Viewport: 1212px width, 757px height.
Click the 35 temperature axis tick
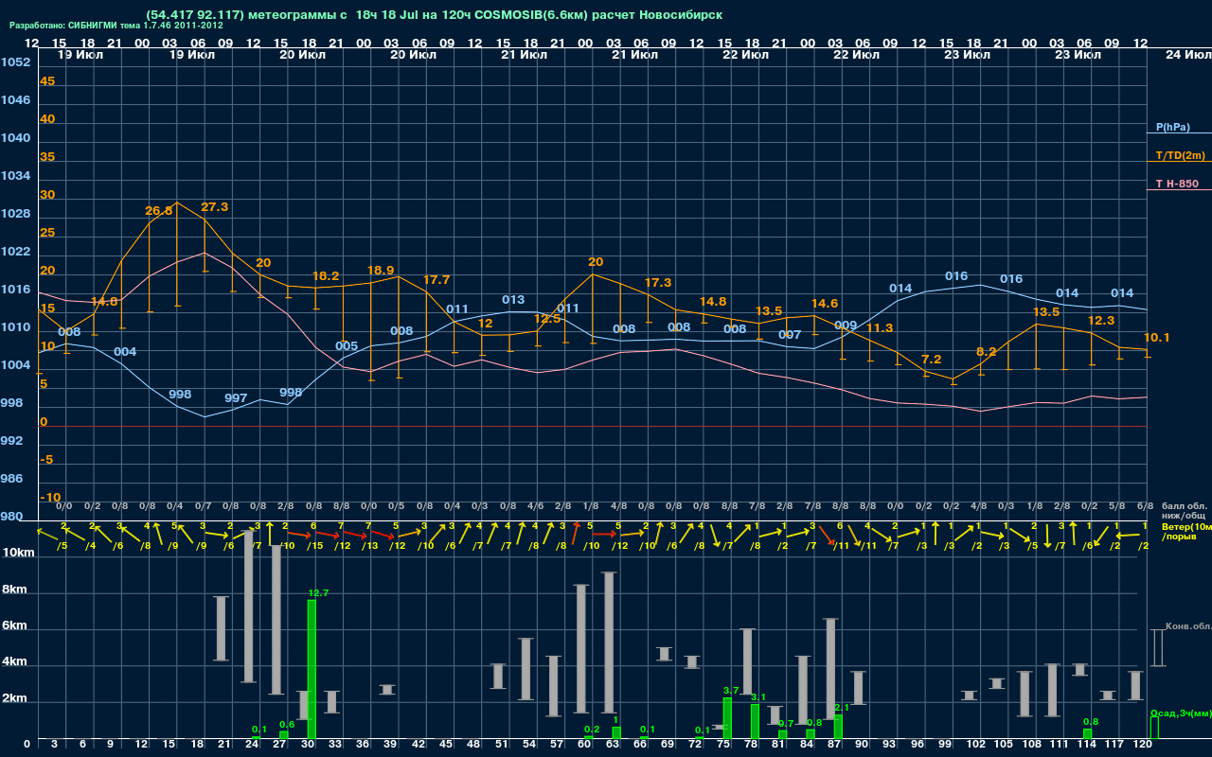(47, 157)
